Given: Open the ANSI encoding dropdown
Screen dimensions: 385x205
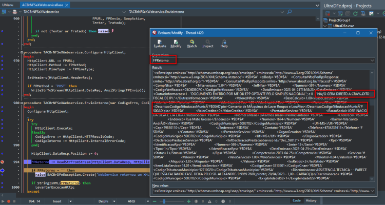Looking at the screenshot, I should 147,201.
